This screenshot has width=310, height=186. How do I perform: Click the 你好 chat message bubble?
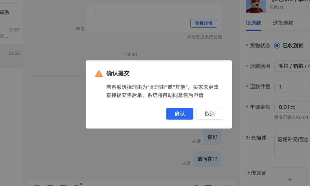(x=212, y=137)
